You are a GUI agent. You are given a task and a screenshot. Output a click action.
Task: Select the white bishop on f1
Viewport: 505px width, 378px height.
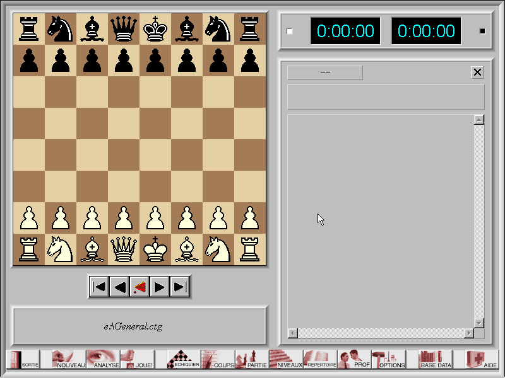(x=187, y=249)
